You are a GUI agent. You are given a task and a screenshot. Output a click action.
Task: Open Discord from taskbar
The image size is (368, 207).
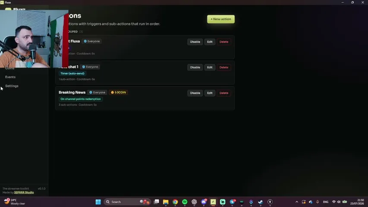pyautogui.click(x=204, y=202)
